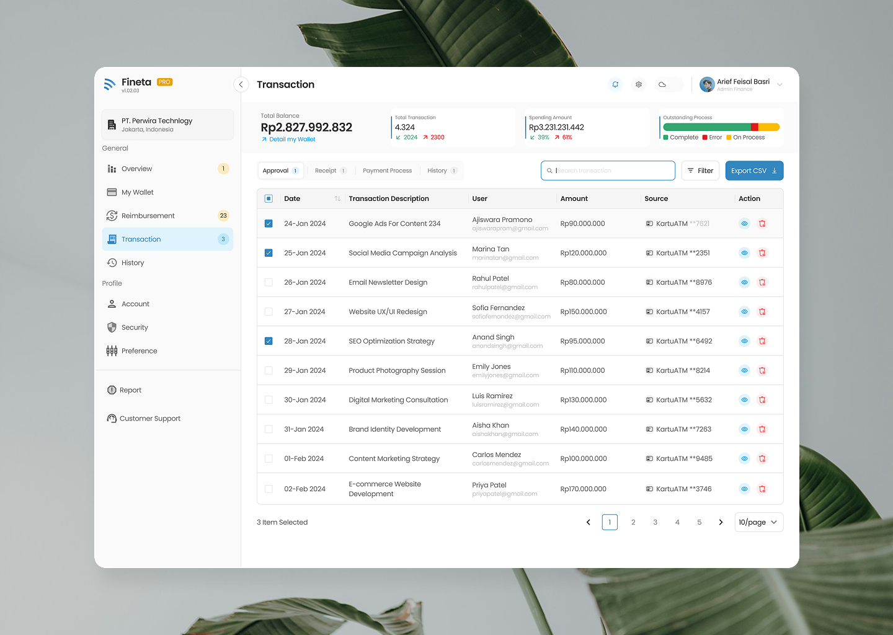Check the 27-Jan 2024 row checkbox
The width and height of the screenshot is (893, 635).
[269, 312]
